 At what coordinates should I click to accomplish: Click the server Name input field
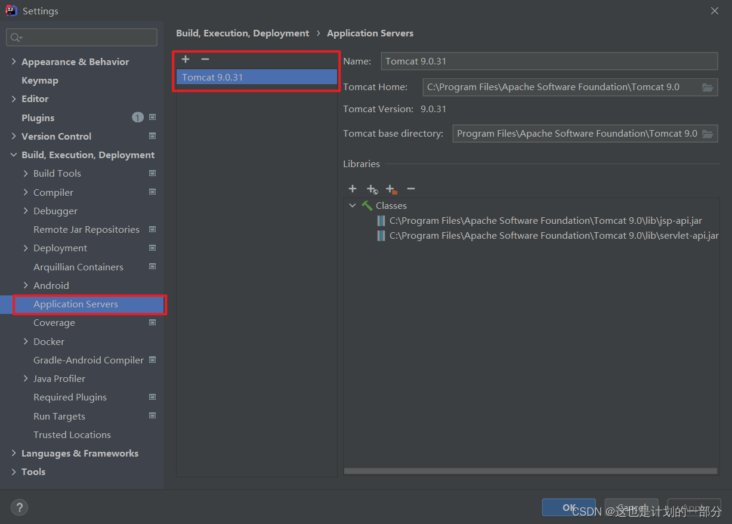pos(549,61)
